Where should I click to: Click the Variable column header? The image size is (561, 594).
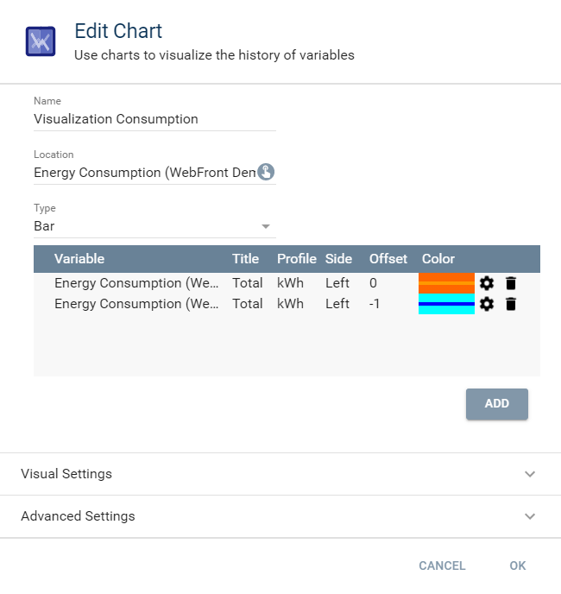pos(79,259)
